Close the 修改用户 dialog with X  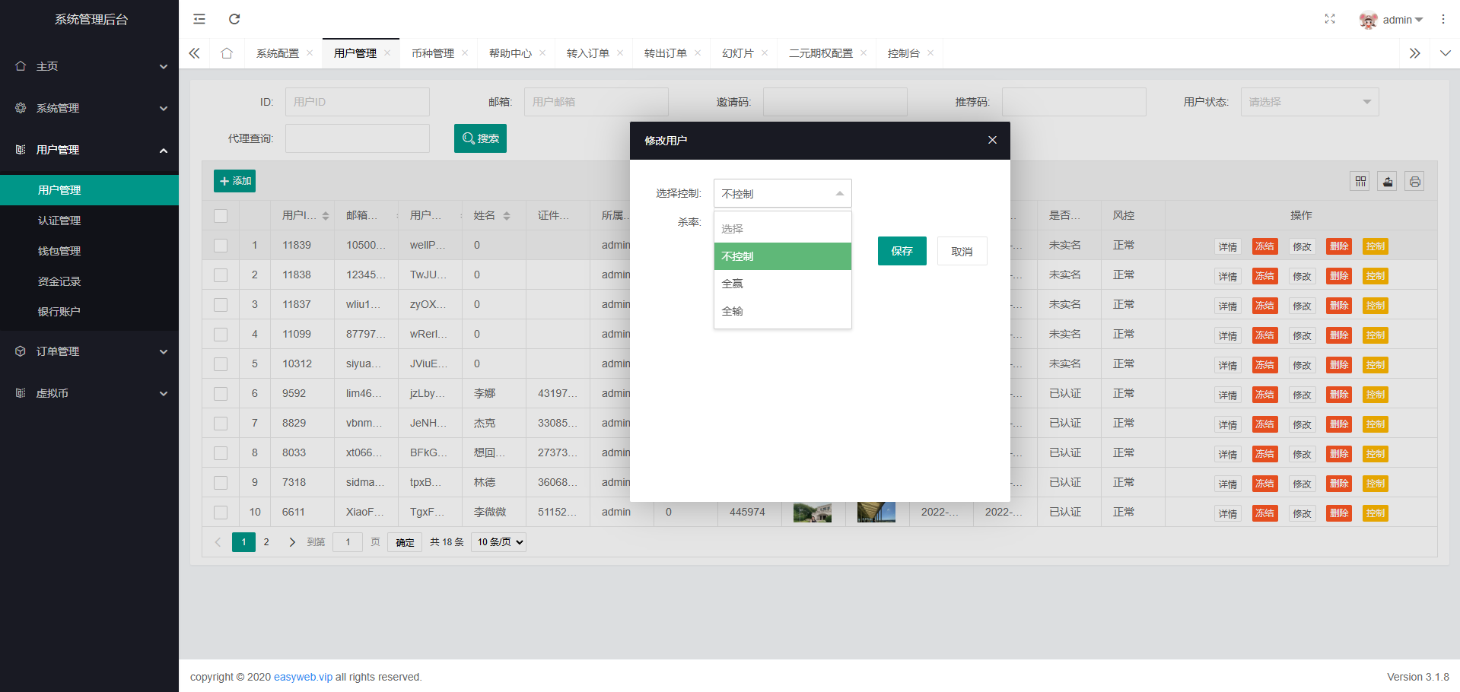[x=992, y=140]
